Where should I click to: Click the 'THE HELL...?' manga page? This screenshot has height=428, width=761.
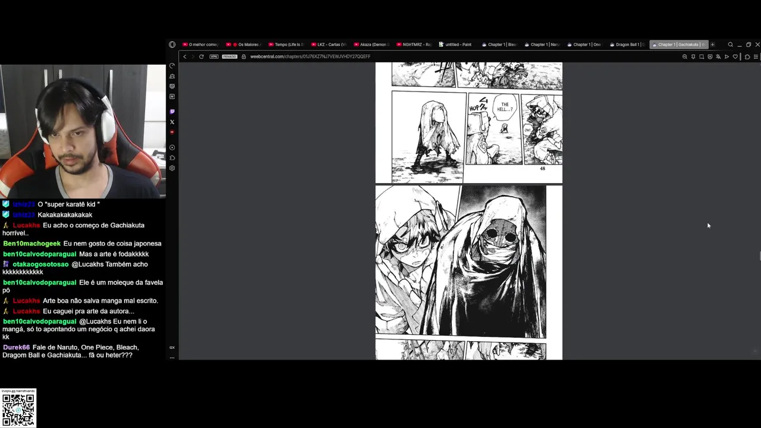point(468,122)
